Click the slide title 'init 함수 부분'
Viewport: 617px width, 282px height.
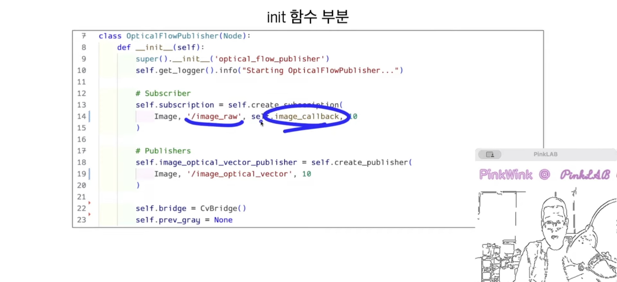(x=308, y=17)
